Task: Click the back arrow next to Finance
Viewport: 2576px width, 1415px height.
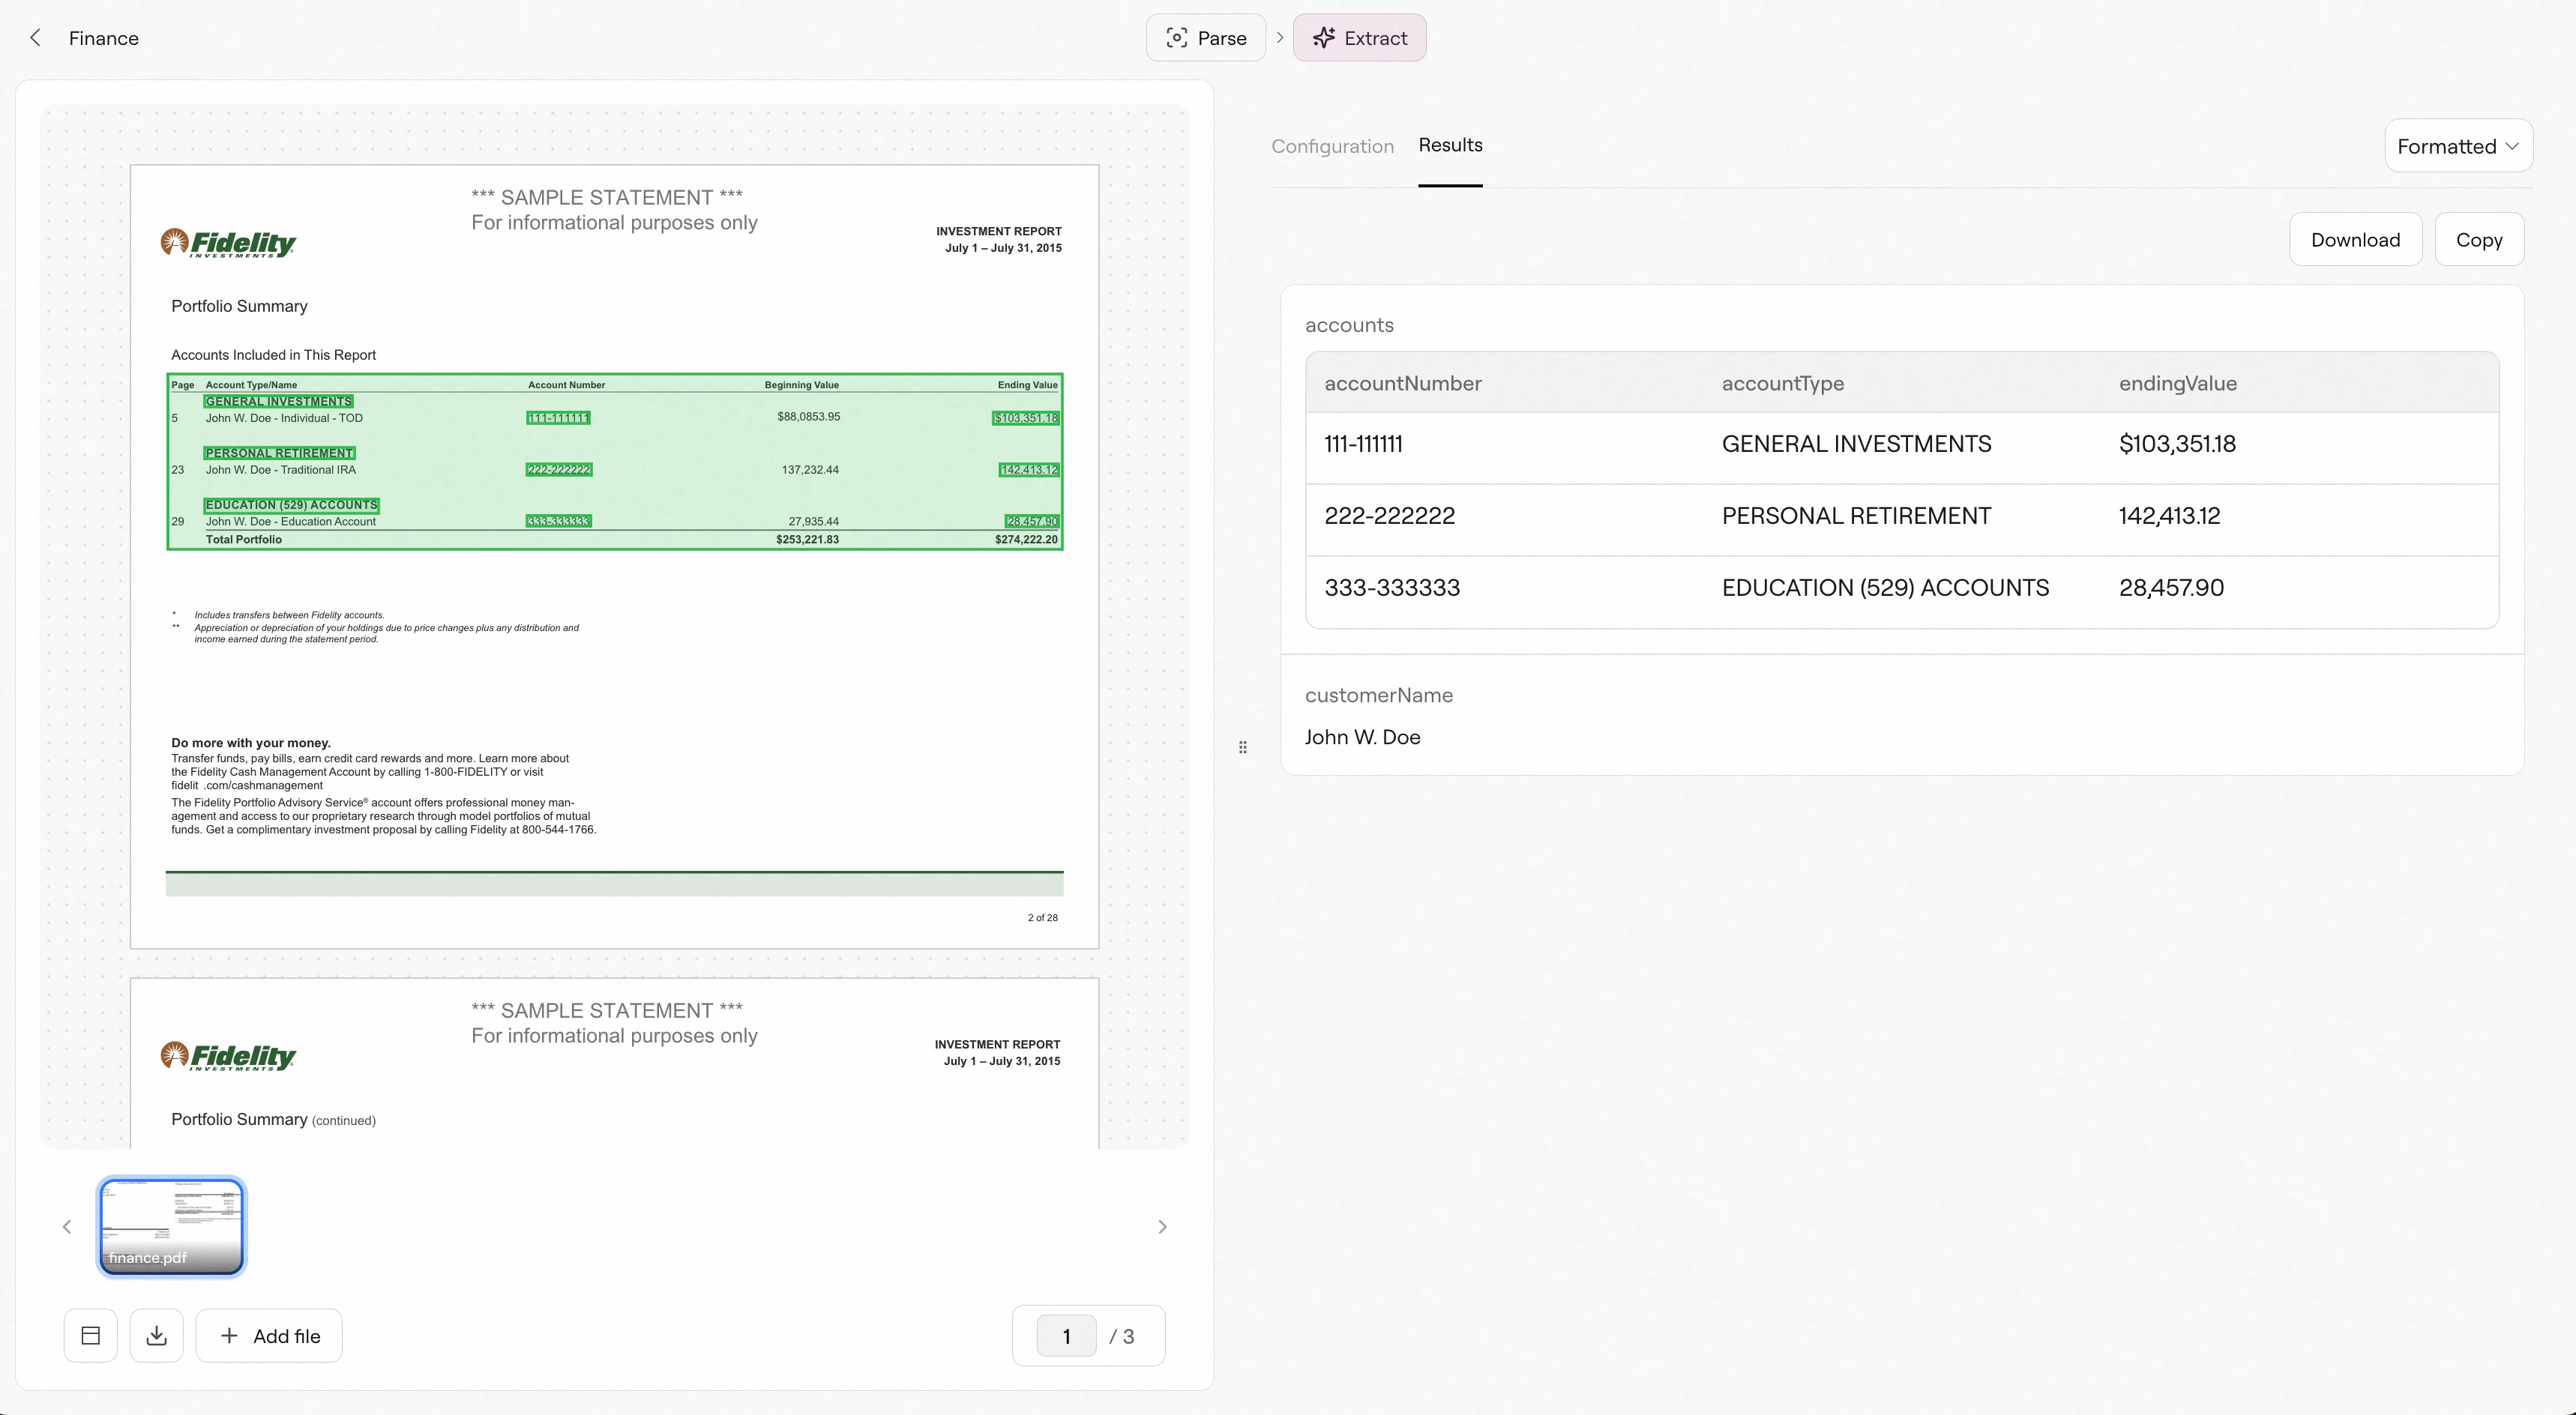Action: point(36,38)
